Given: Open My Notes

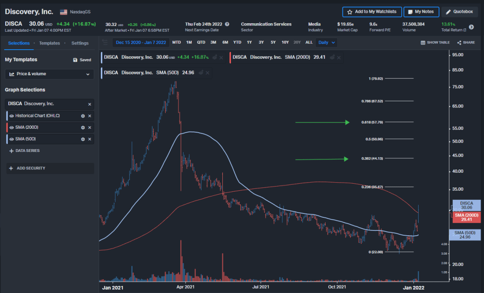Looking at the screenshot, I should click(x=421, y=12).
